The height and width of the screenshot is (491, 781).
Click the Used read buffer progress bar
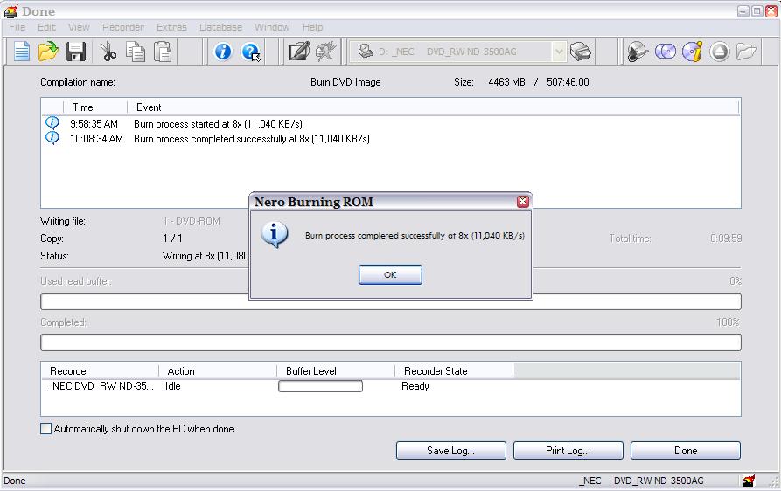point(390,301)
